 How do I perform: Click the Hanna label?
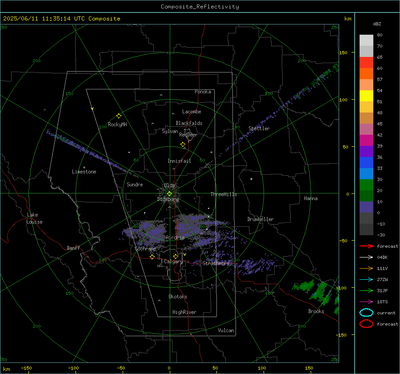point(311,198)
